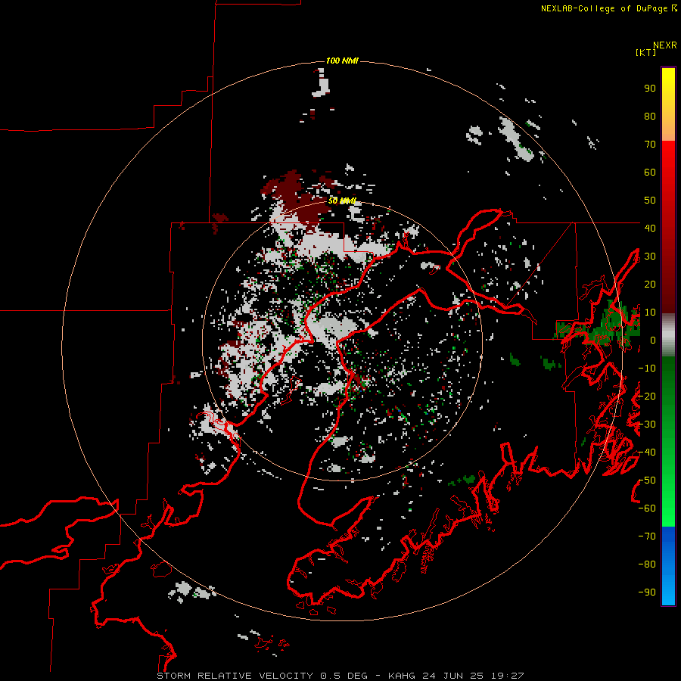The height and width of the screenshot is (681, 681).
Task: Click the Storm Relative Velocity caption at the bottom
Action: click(340, 676)
